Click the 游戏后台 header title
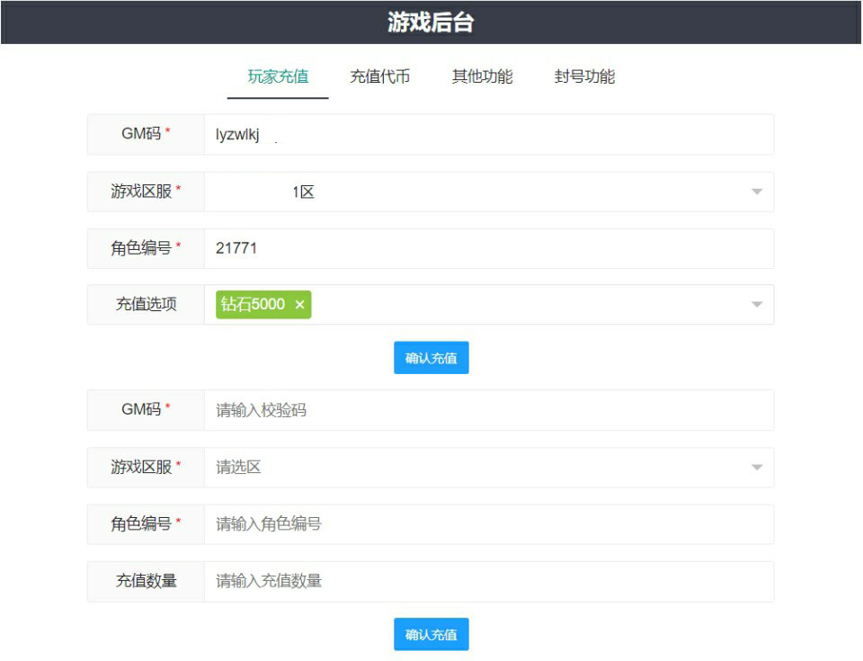863x661 pixels. click(x=431, y=22)
